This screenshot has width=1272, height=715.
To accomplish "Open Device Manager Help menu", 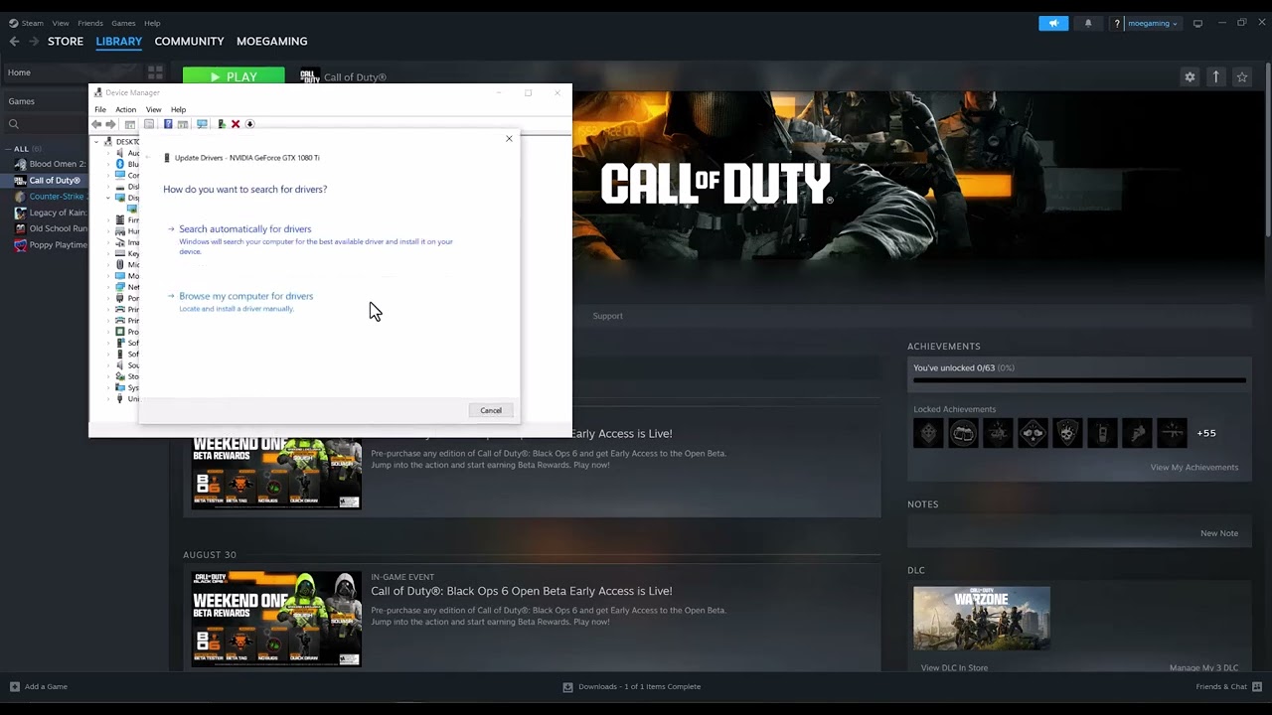I will pos(178,109).
